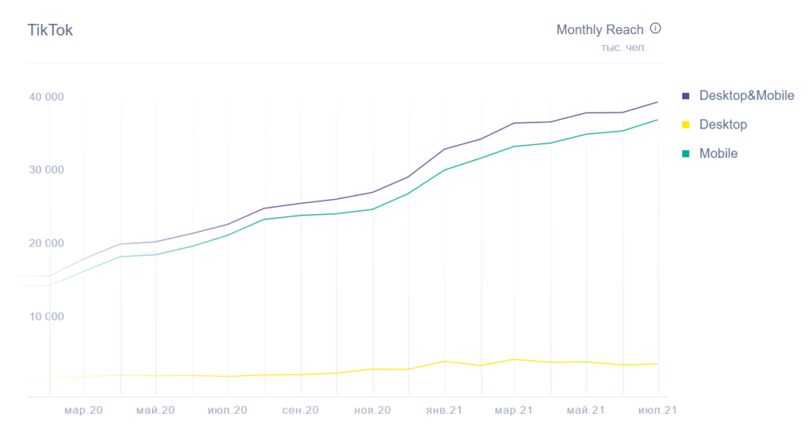Click the TikTok chart title
The image size is (811, 444).
(50, 30)
